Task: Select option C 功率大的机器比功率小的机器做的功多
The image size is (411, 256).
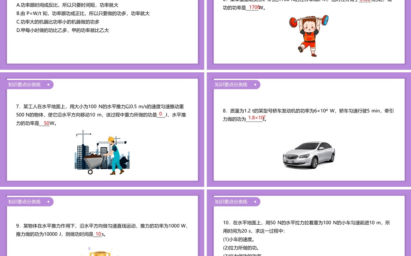Action: pyautogui.click(x=58, y=22)
